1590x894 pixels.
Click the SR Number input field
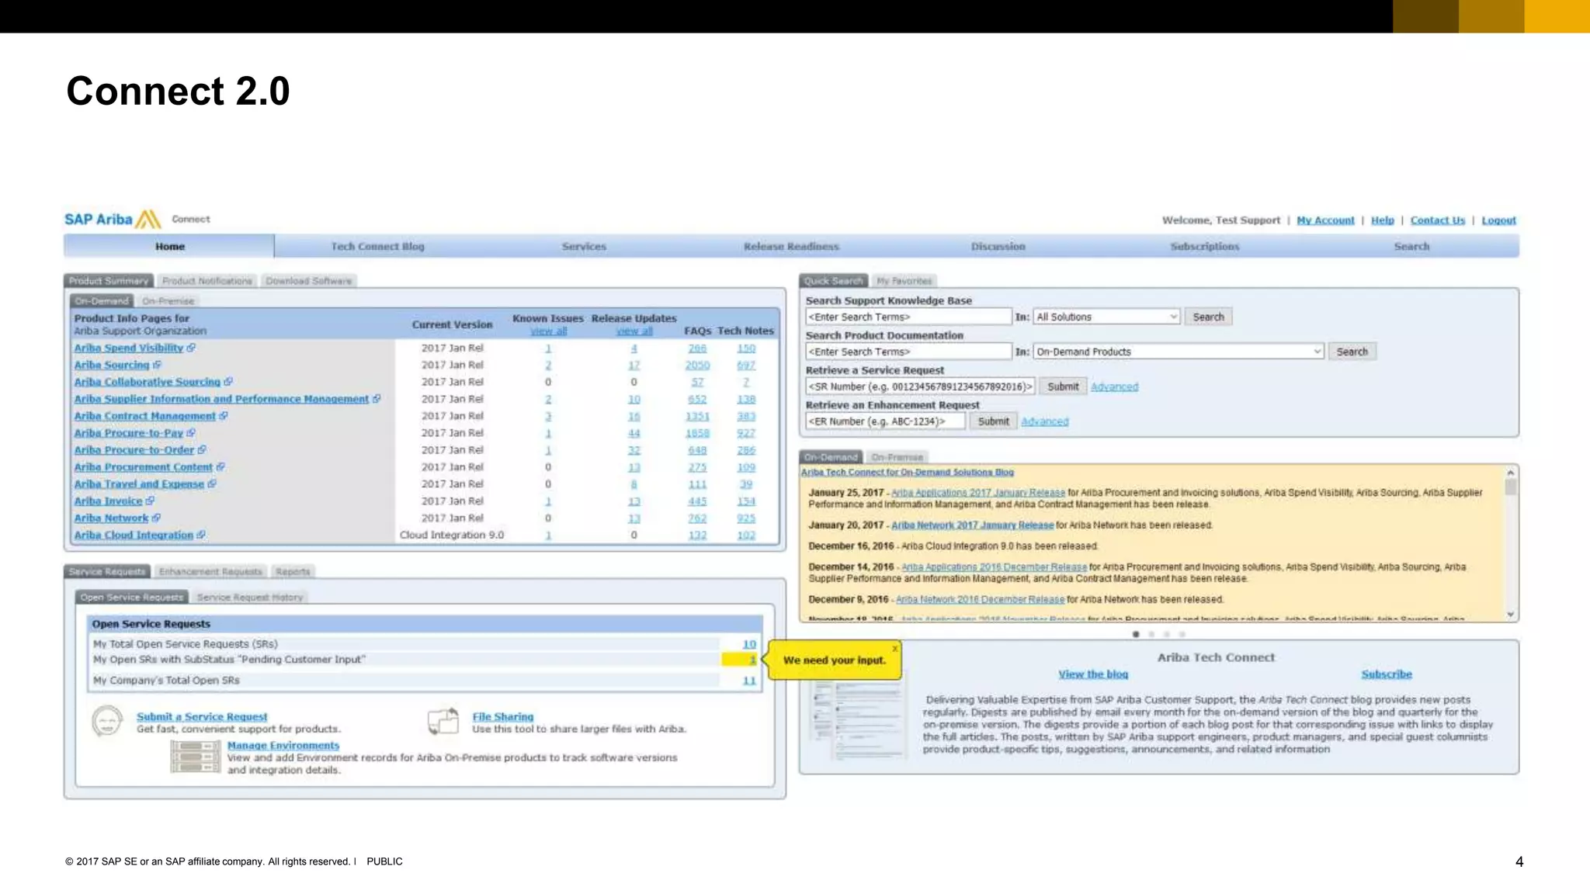pos(920,386)
